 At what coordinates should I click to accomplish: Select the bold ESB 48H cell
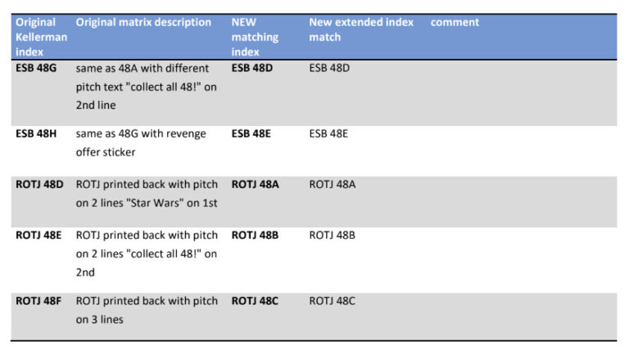(x=36, y=133)
